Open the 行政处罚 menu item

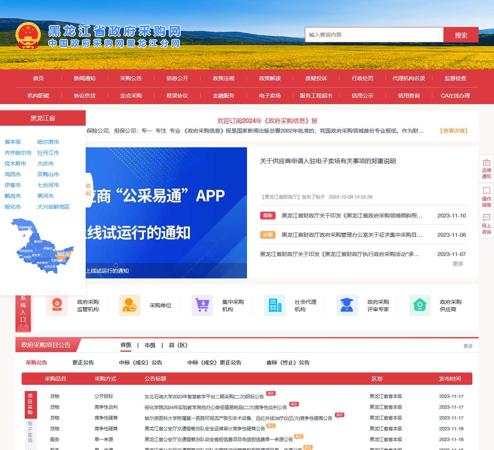pyautogui.click(x=363, y=78)
